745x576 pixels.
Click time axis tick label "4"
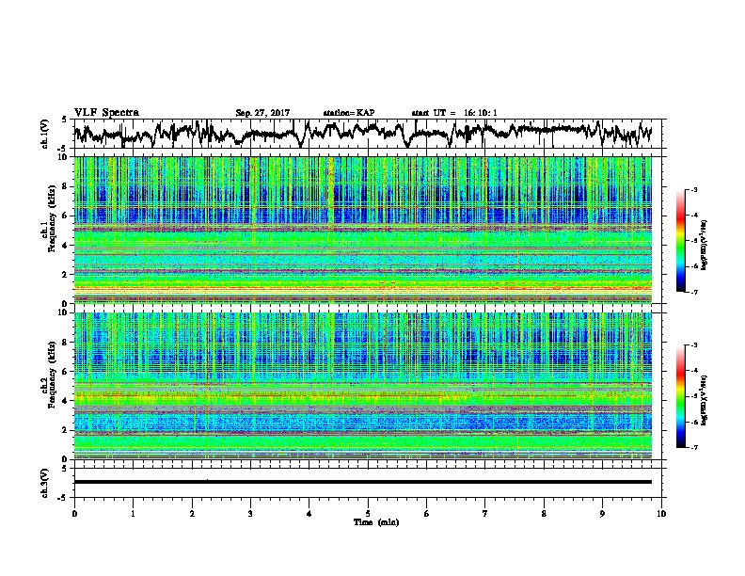click(x=309, y=514)
